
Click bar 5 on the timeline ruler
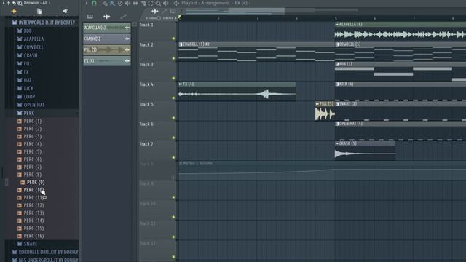[336, 18]
